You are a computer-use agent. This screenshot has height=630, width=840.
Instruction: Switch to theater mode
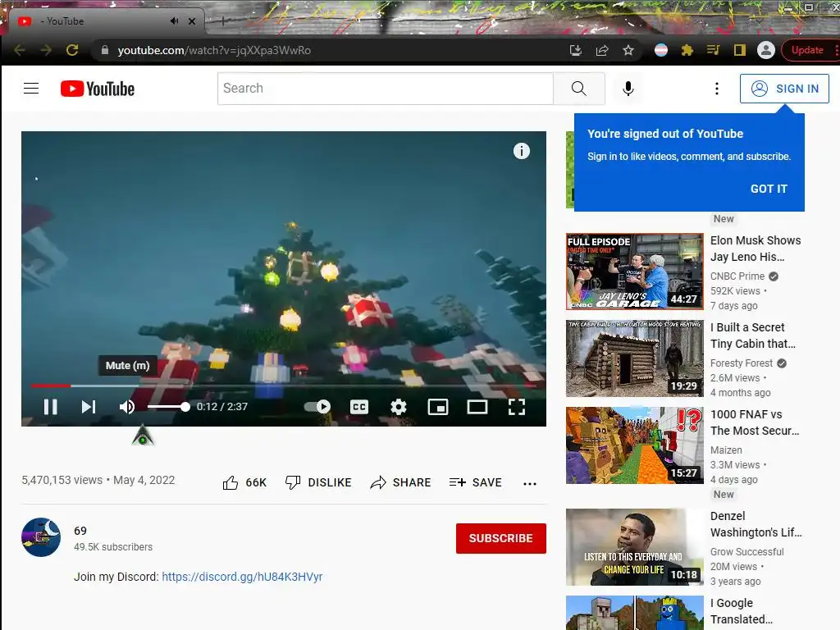(477, 407)
